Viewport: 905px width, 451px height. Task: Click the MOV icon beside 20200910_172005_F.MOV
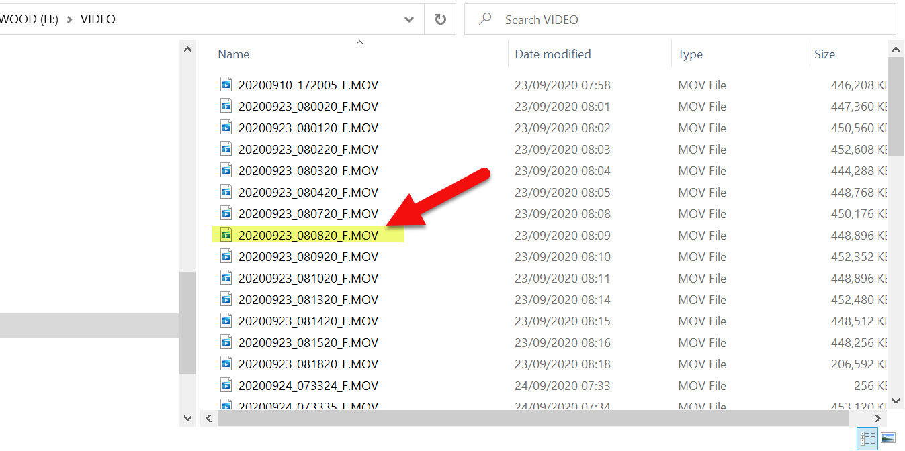point(226,85)
